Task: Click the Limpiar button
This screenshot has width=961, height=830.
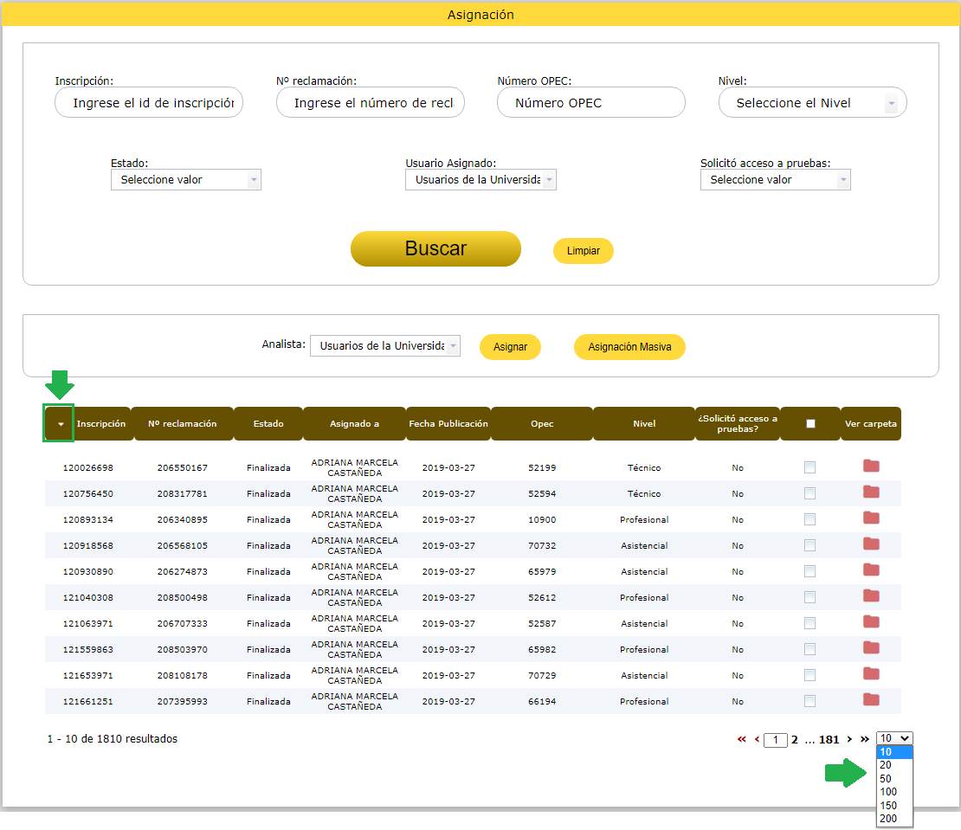Action: [583, 251]
